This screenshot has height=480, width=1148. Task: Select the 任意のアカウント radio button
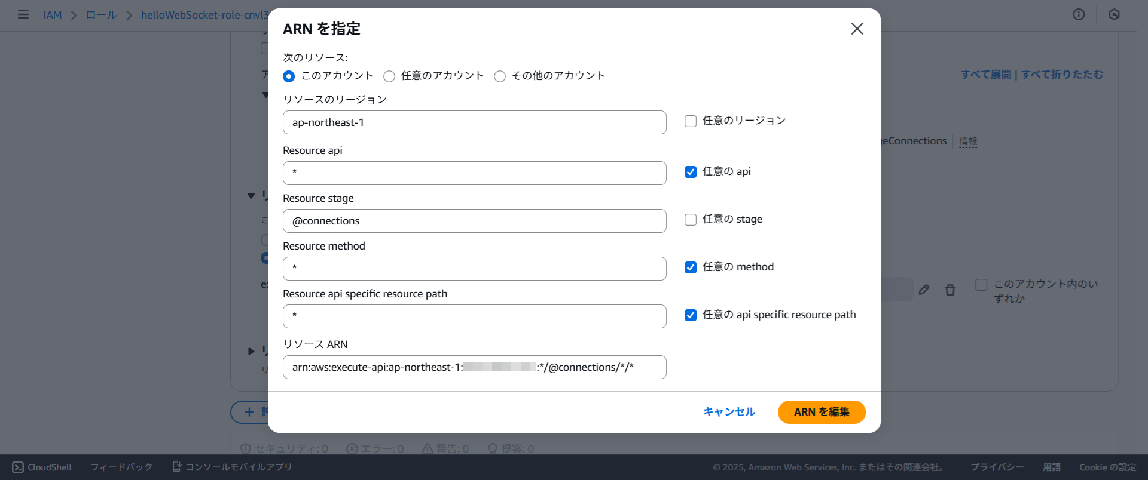coord(389,76)
